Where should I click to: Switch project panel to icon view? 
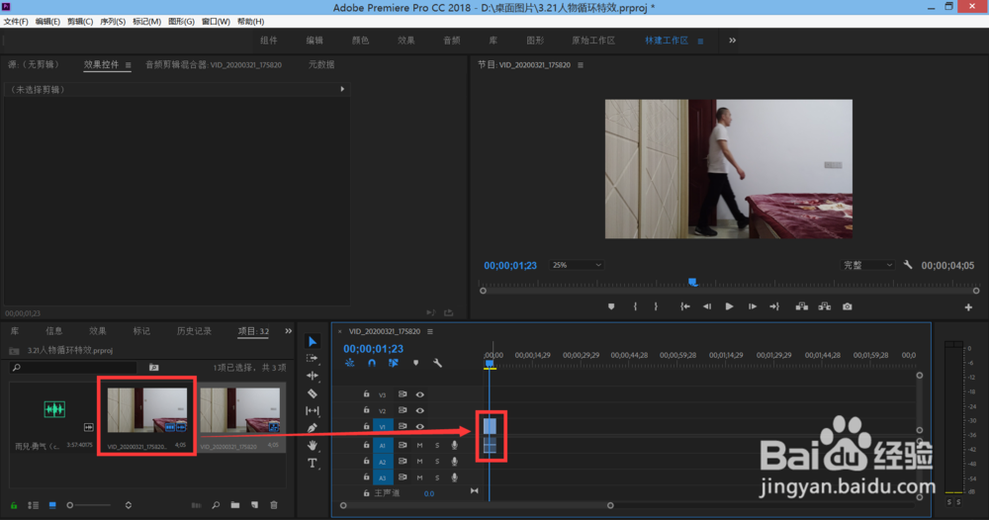point(52,505)
